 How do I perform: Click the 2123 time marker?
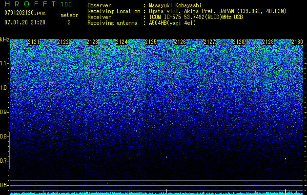coord(92,42)
